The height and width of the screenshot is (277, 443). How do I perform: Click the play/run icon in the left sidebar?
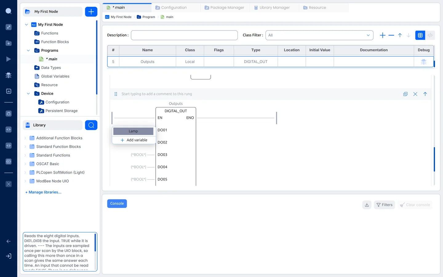9,59
